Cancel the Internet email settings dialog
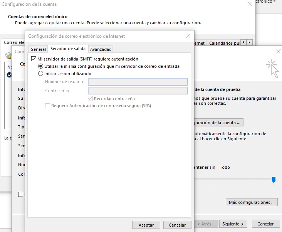 tap(177, 225)
